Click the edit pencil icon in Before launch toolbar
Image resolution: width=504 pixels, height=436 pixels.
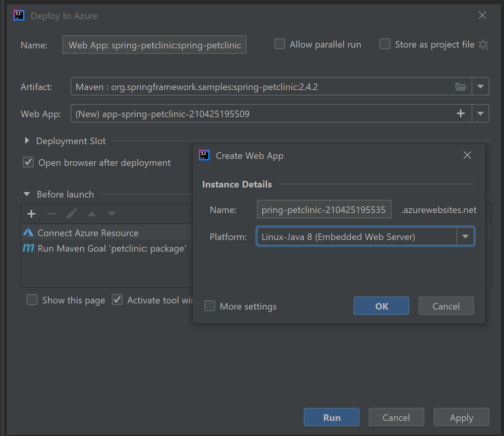coord(72,214)
